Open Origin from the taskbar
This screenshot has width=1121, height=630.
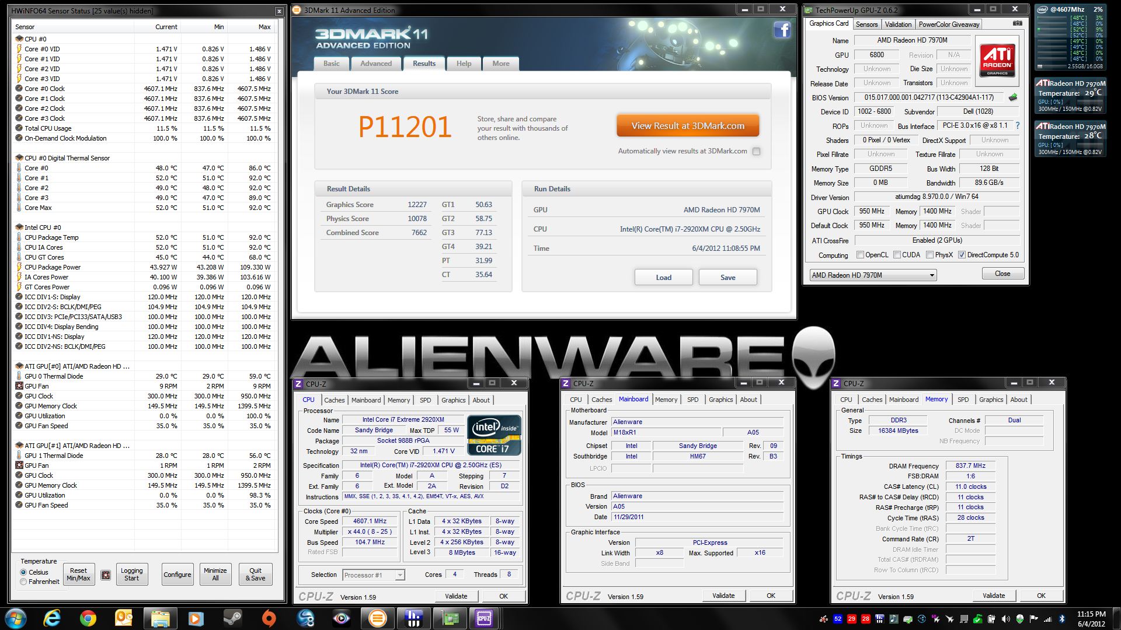click(x=268, y=618)
